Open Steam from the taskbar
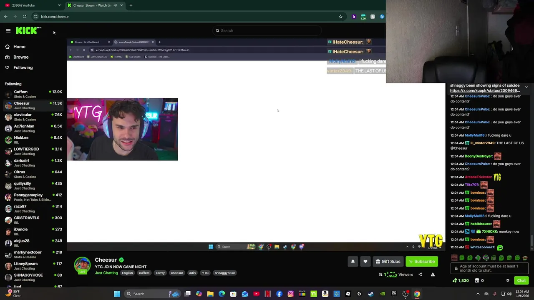 [371, 294]
